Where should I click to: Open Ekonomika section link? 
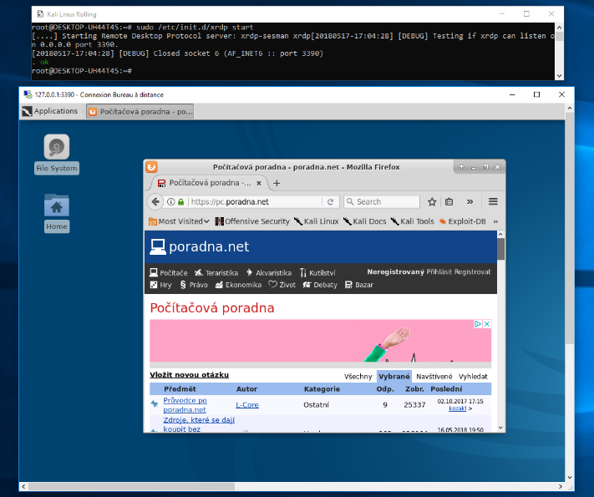tap(238, 285)
